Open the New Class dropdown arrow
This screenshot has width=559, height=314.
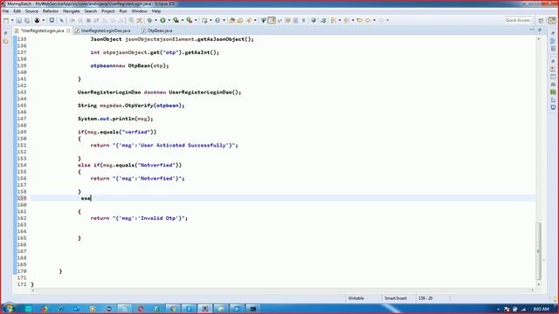pyautogui.click(x=224, y=21)
